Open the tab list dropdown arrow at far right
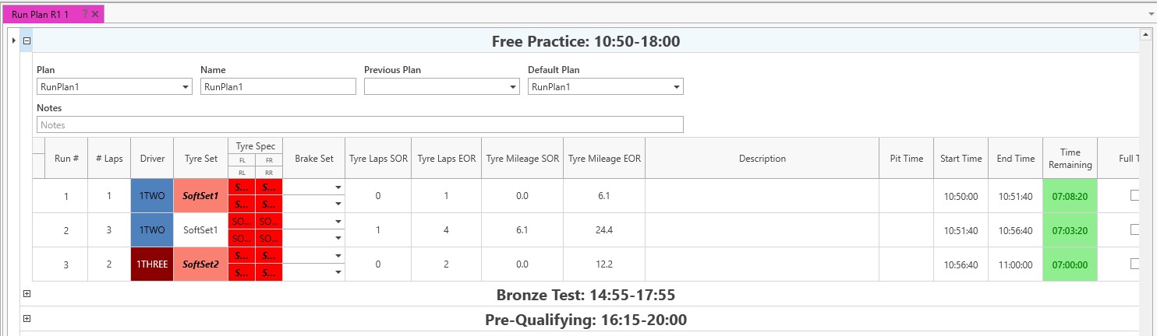 tap(1149, 14)
